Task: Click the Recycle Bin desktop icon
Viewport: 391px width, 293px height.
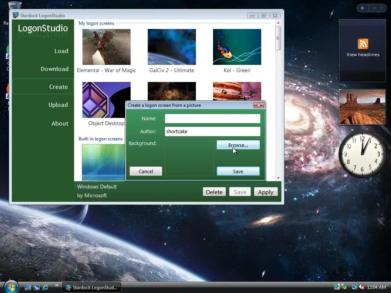Action: point(15,5)
